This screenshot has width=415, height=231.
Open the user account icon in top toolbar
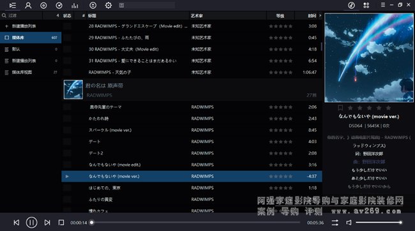(x=28, y=6)
